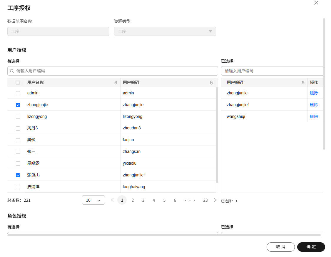Sort left table by 用户编码 sort icon
The height and width of the screenshot is (257, 331).
pos(211,83)
